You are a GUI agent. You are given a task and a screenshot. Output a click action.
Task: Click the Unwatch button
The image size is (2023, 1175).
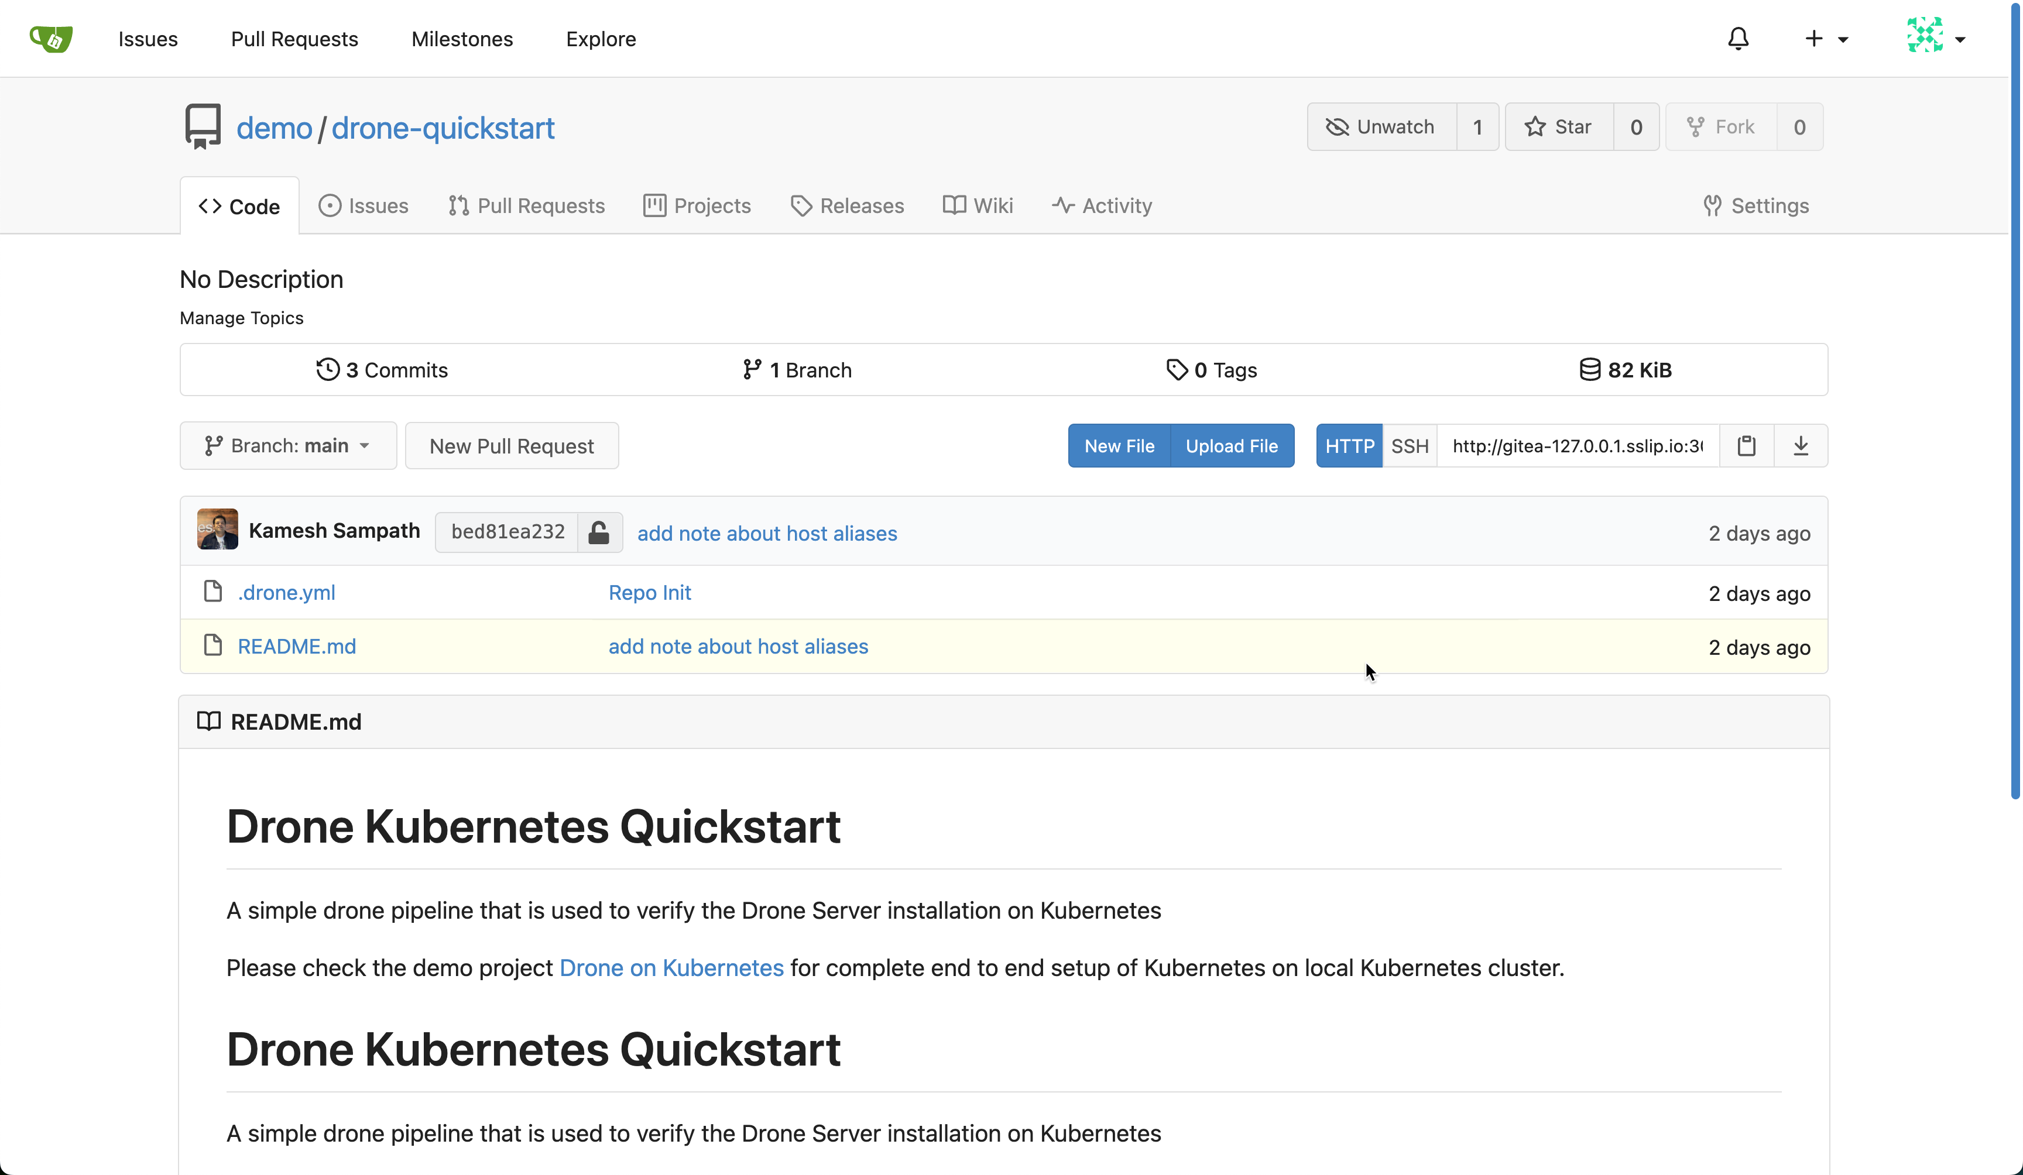[1381, 127]
